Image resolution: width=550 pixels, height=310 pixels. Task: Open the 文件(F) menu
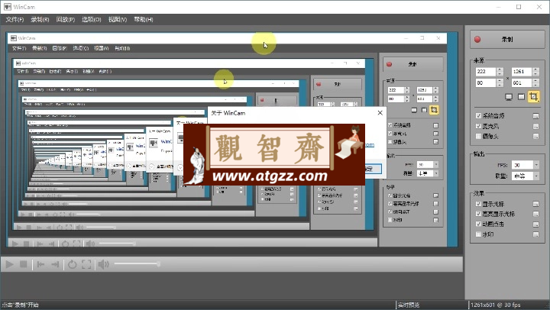point(15,19)
